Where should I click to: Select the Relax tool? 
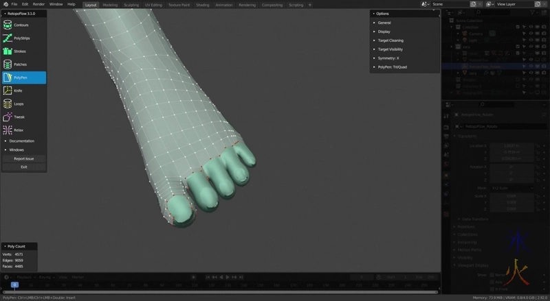click(24, 130)
